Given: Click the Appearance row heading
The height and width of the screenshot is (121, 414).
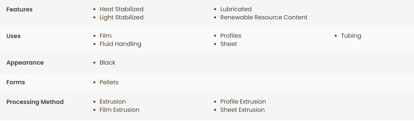Looking at the screenshot, I should click(25, 63).
